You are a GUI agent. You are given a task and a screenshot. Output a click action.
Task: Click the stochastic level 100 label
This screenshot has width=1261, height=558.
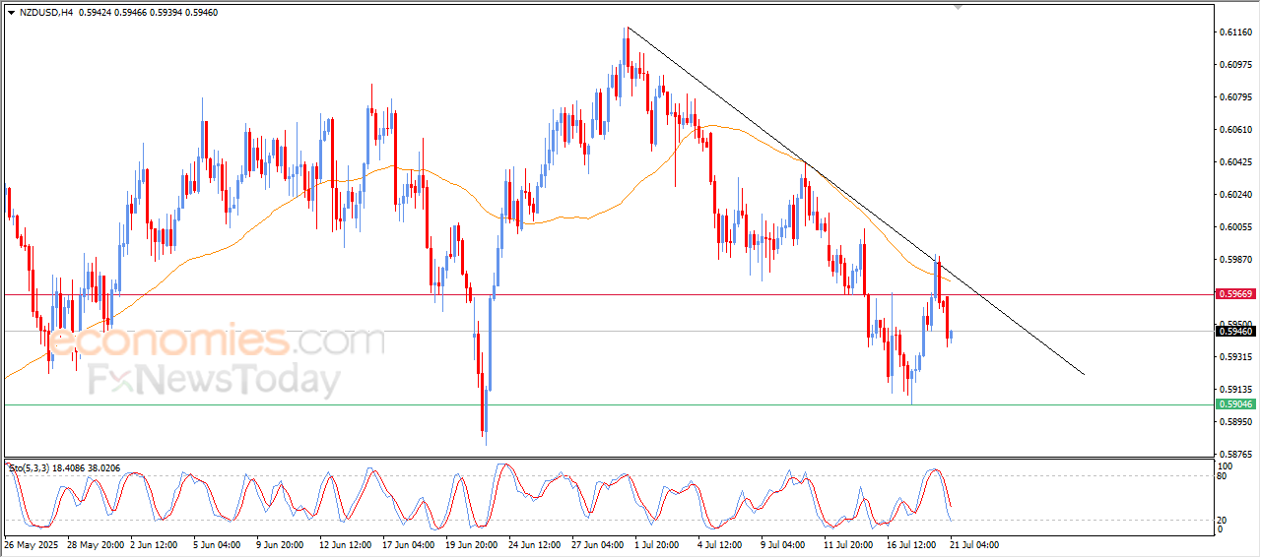(x=1226, y=465)
